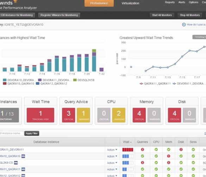Viewport: 206px width, 177px height.
Task: Click red Queries alert icon in SQL2K8-CS row
Action: [142, 163]
